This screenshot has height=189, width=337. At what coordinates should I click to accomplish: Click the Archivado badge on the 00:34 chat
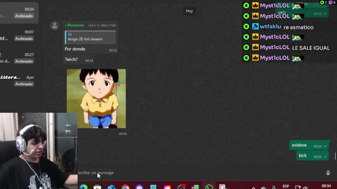[x=24, y=16]
